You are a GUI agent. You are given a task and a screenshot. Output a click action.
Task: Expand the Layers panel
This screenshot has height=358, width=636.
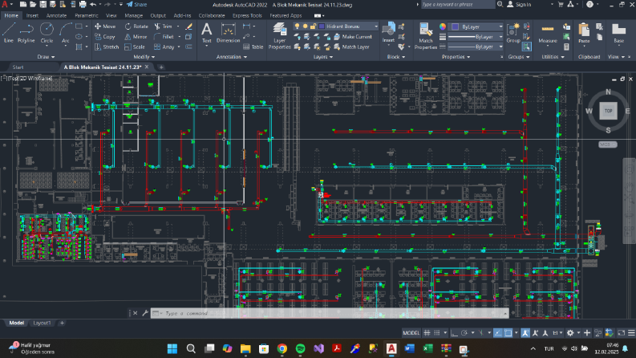coord(323,57)
